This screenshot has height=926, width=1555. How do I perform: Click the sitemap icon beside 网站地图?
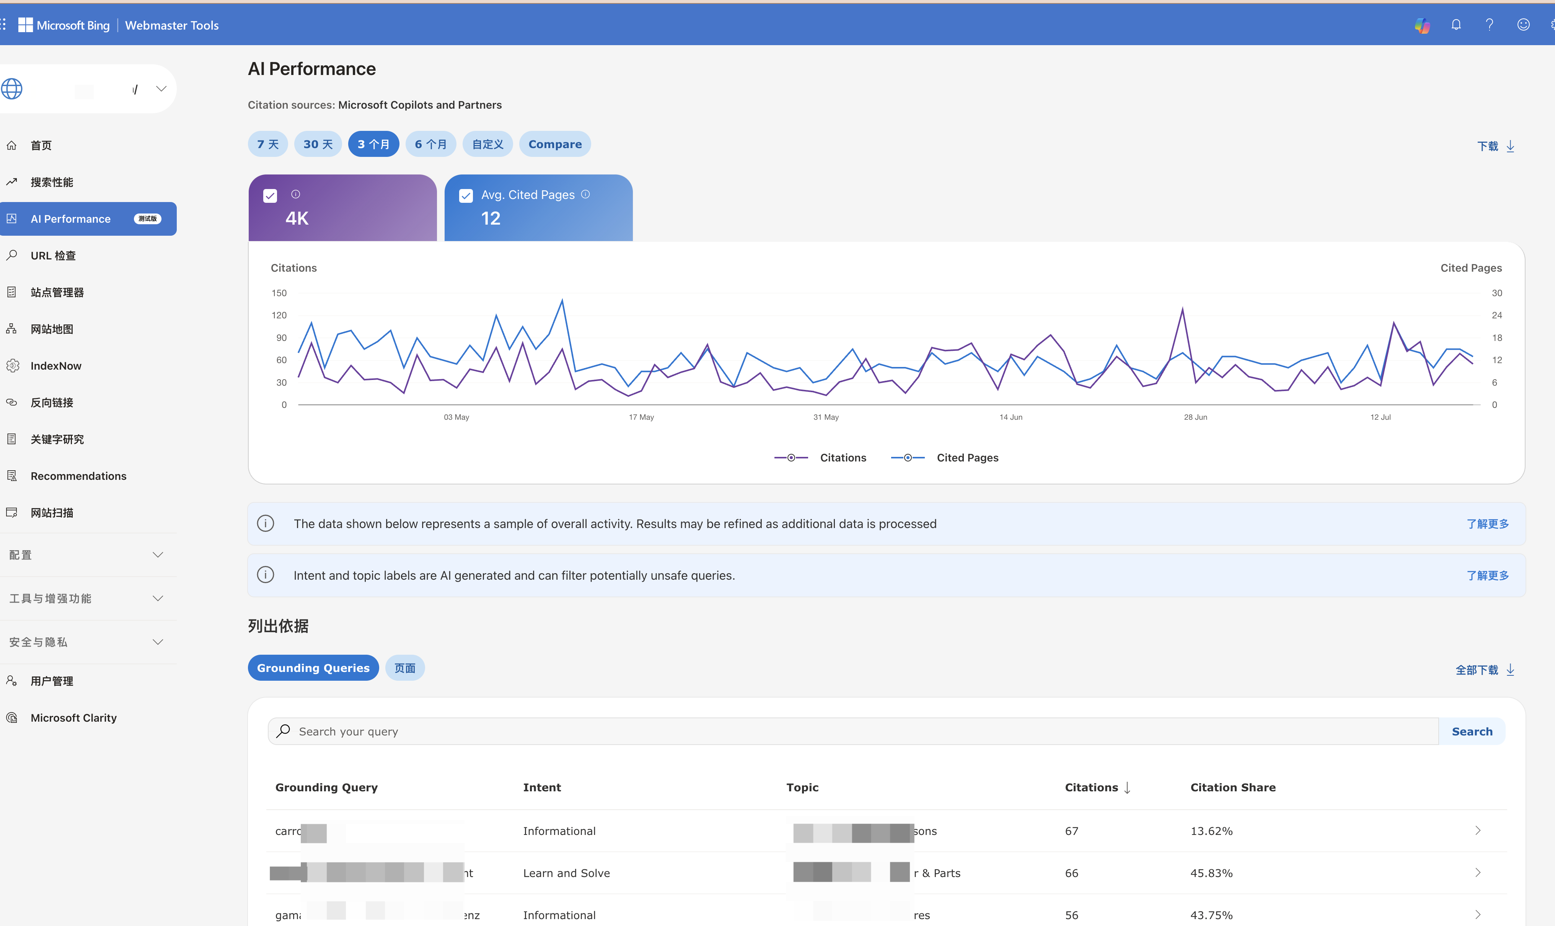point(11,329)
